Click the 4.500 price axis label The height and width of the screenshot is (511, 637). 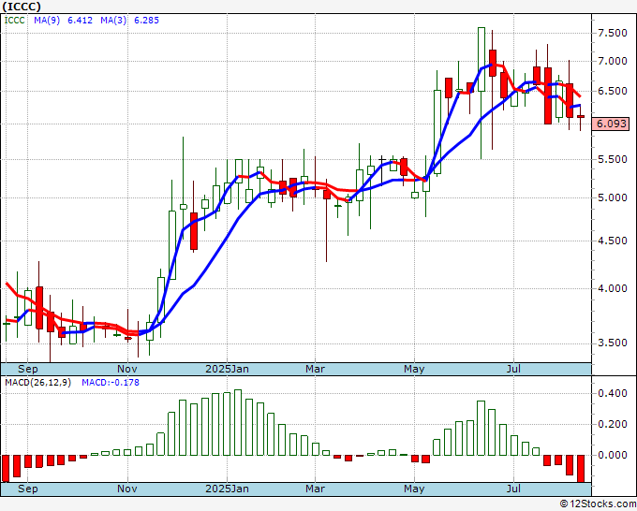coord(613,241)
